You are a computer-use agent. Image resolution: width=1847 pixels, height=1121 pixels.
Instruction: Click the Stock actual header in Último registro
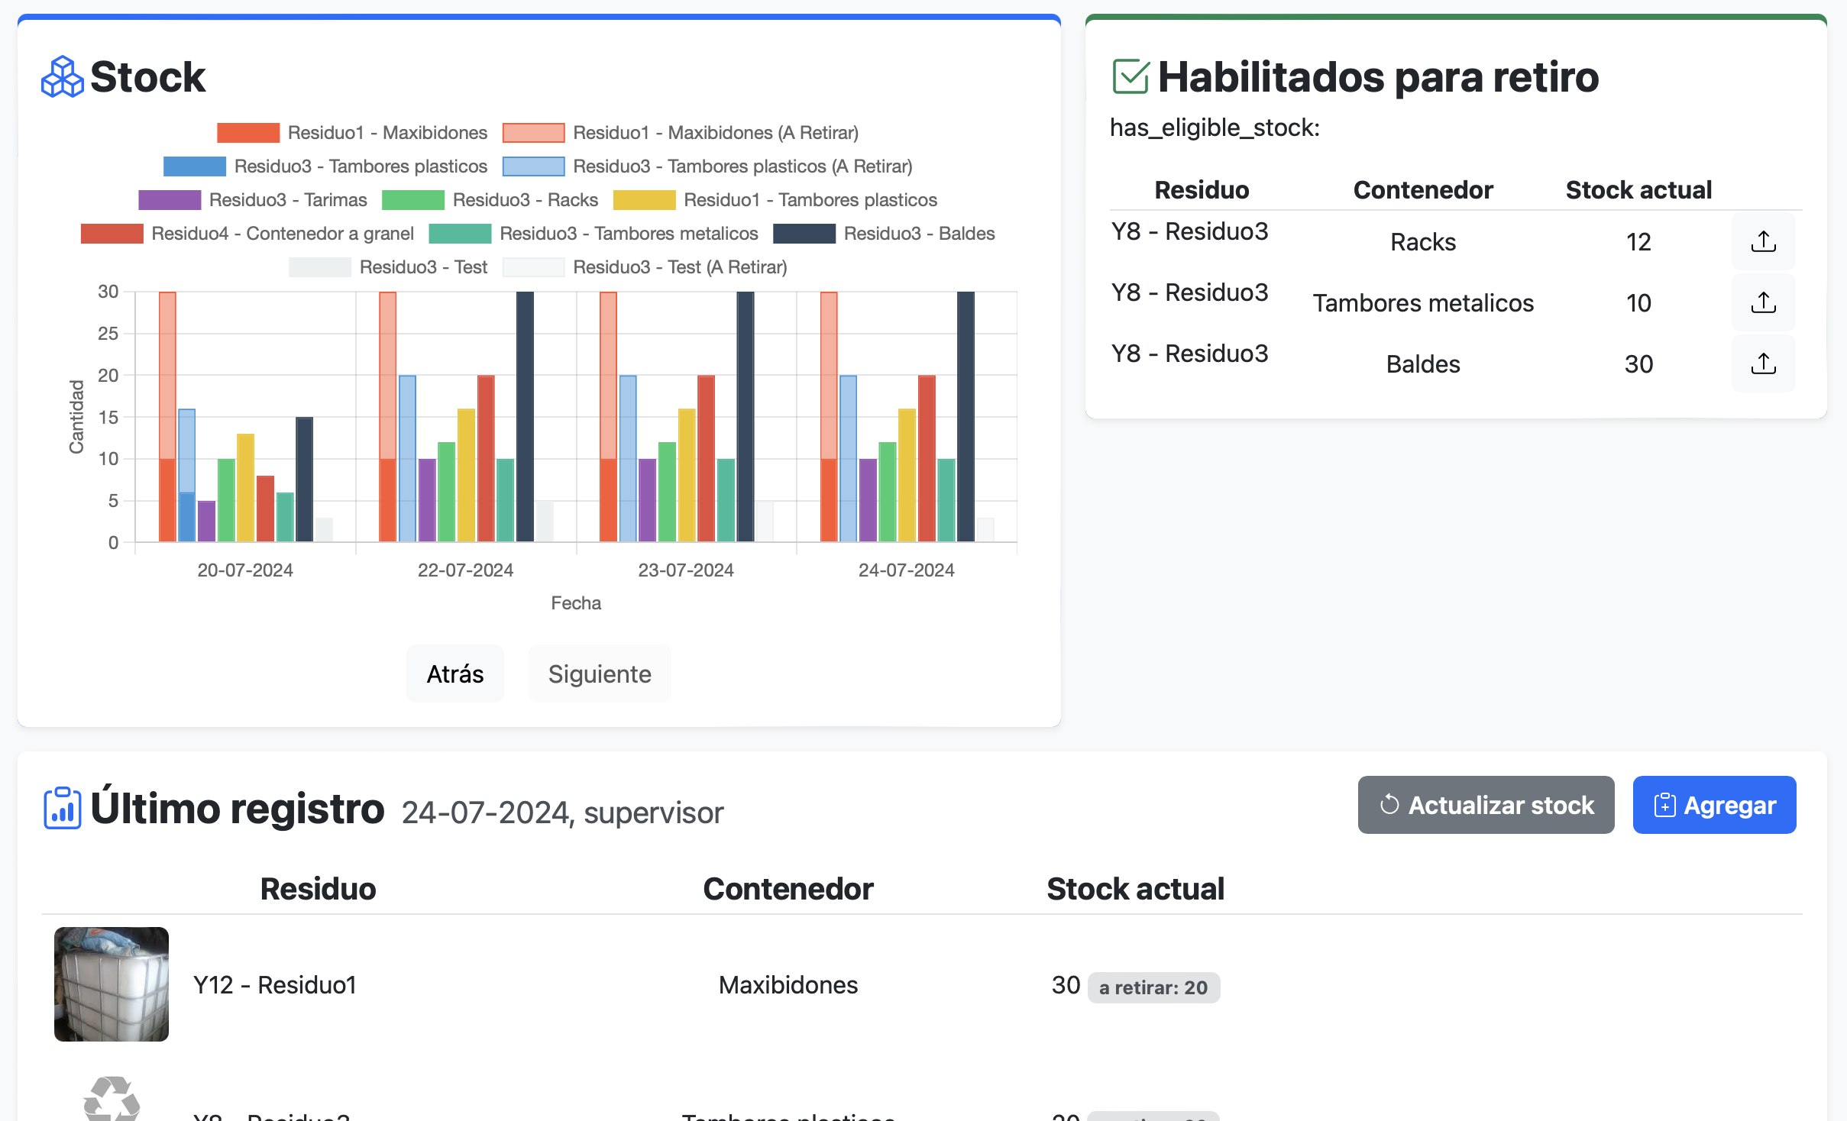coord(1135,889)
